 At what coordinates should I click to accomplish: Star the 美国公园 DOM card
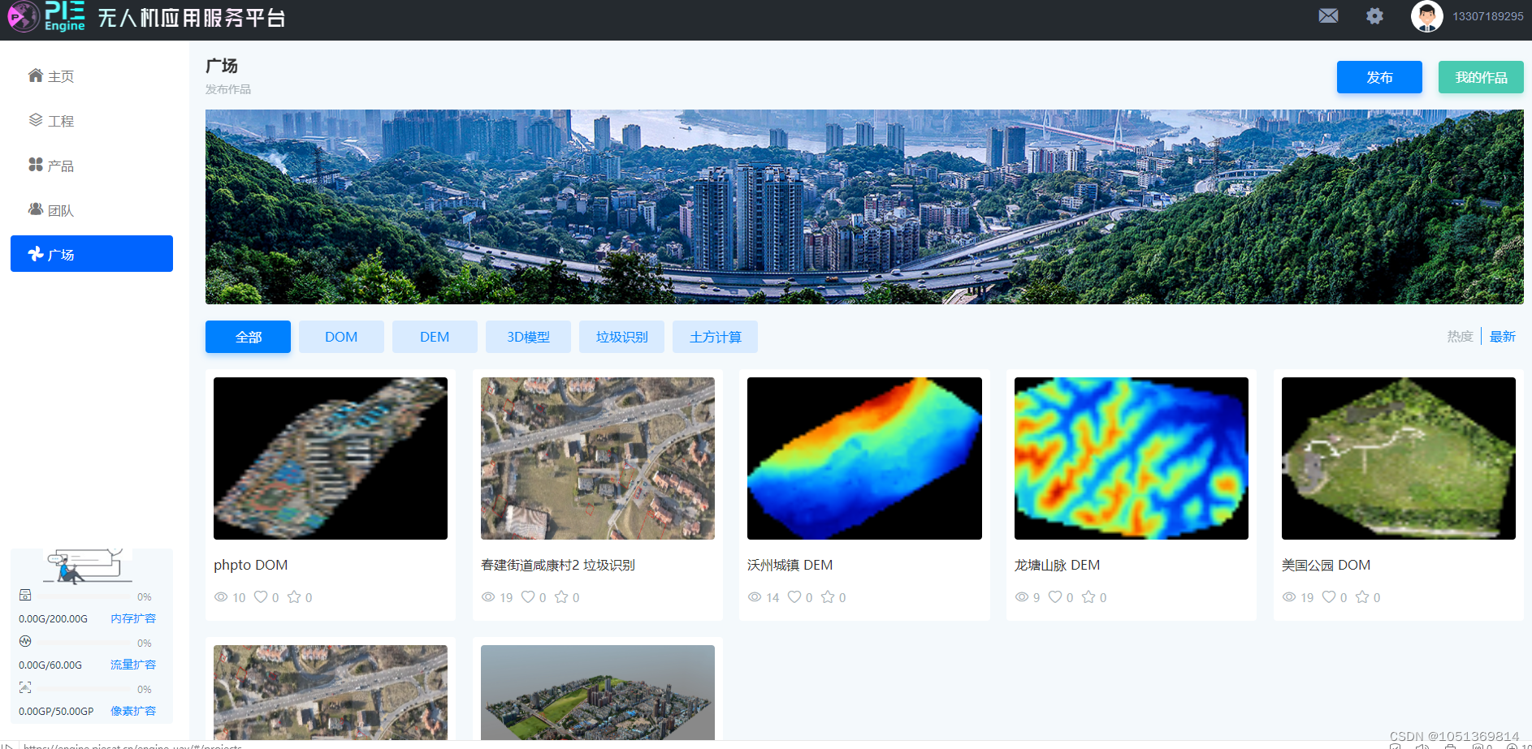click(1362, 596)
